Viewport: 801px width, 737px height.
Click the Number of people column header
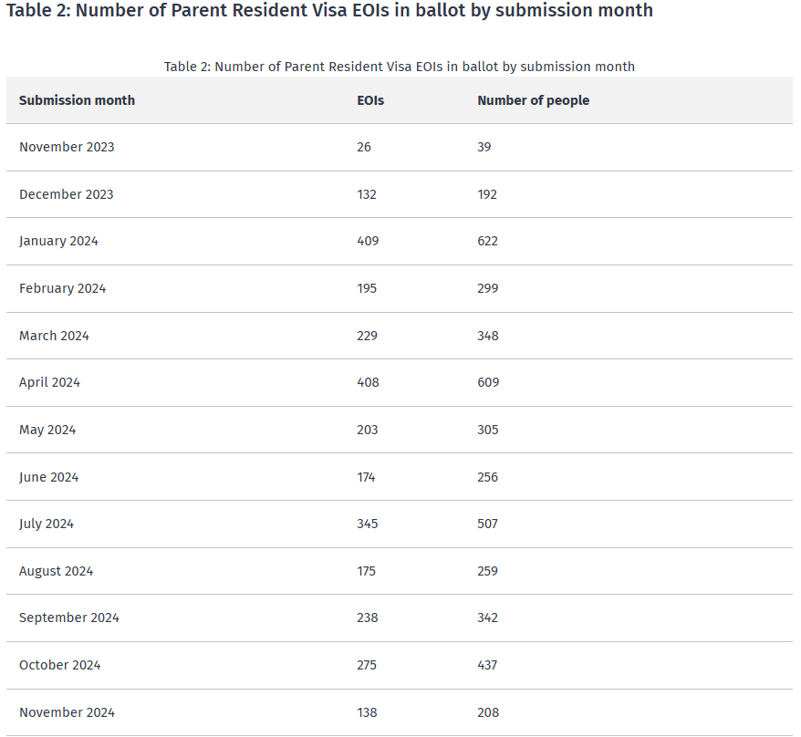pyautogui.click(x=533, y=100)
